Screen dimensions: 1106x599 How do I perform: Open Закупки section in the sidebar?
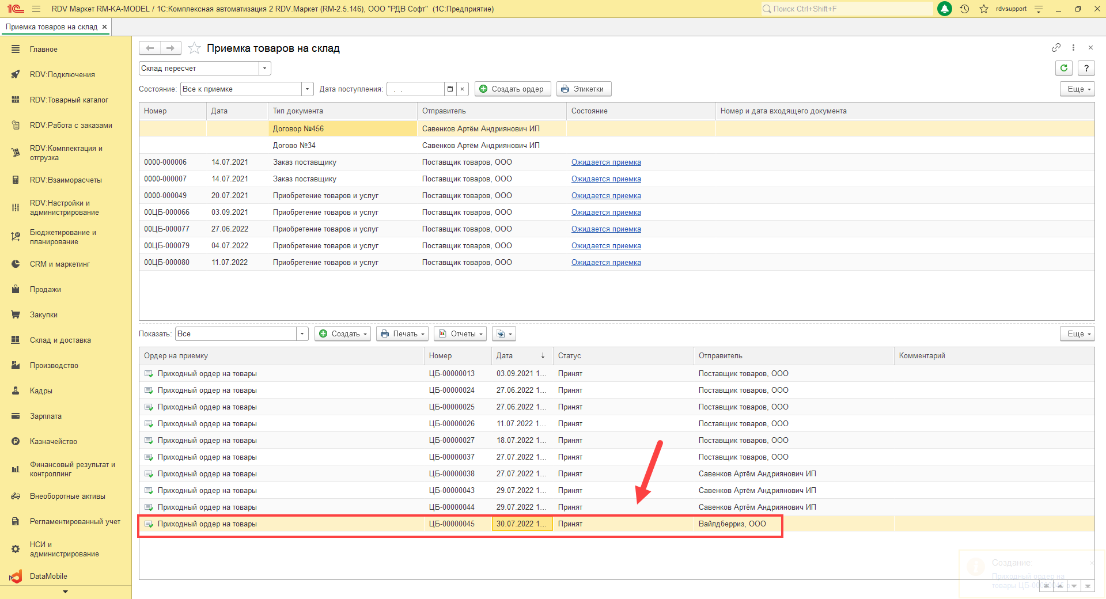pos(44,314)
